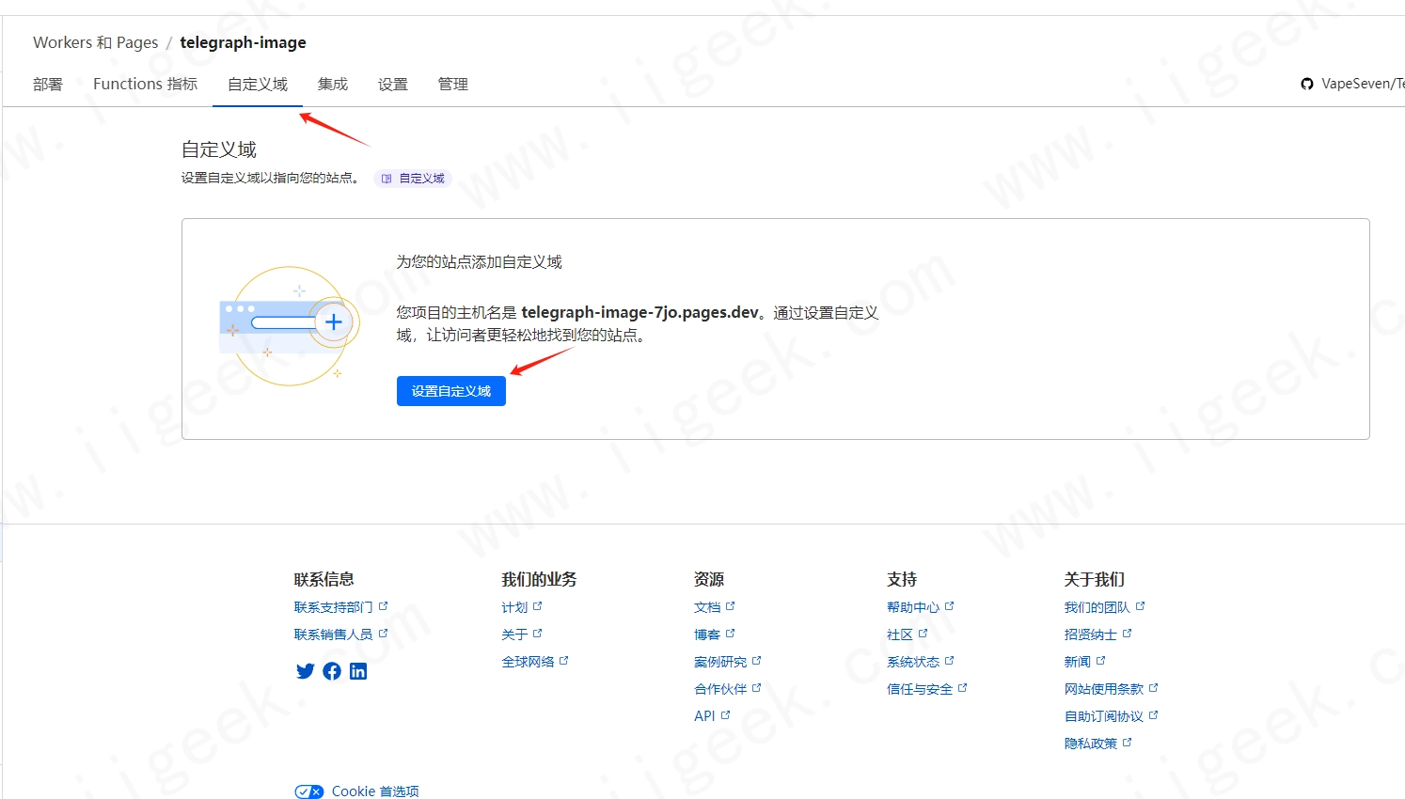Open the VapeSeven GitHub repository link
Screen dimensions: 1405x799
click(1363, 84)
